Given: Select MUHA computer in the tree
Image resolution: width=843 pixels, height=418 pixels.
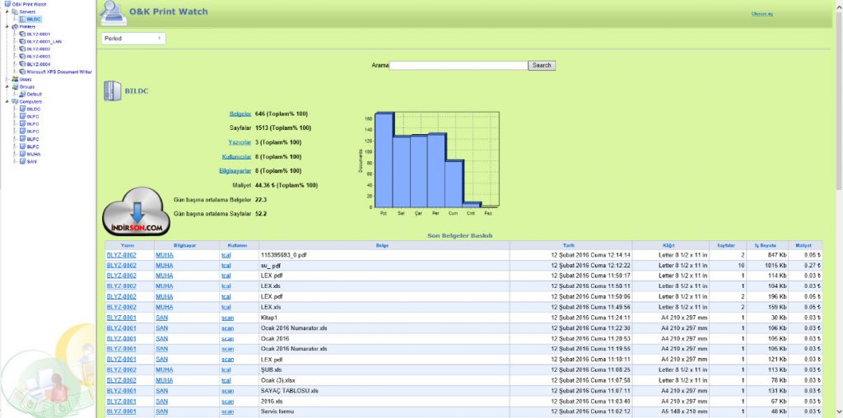Looking at the screenshot, I should (x=33, y=154).
